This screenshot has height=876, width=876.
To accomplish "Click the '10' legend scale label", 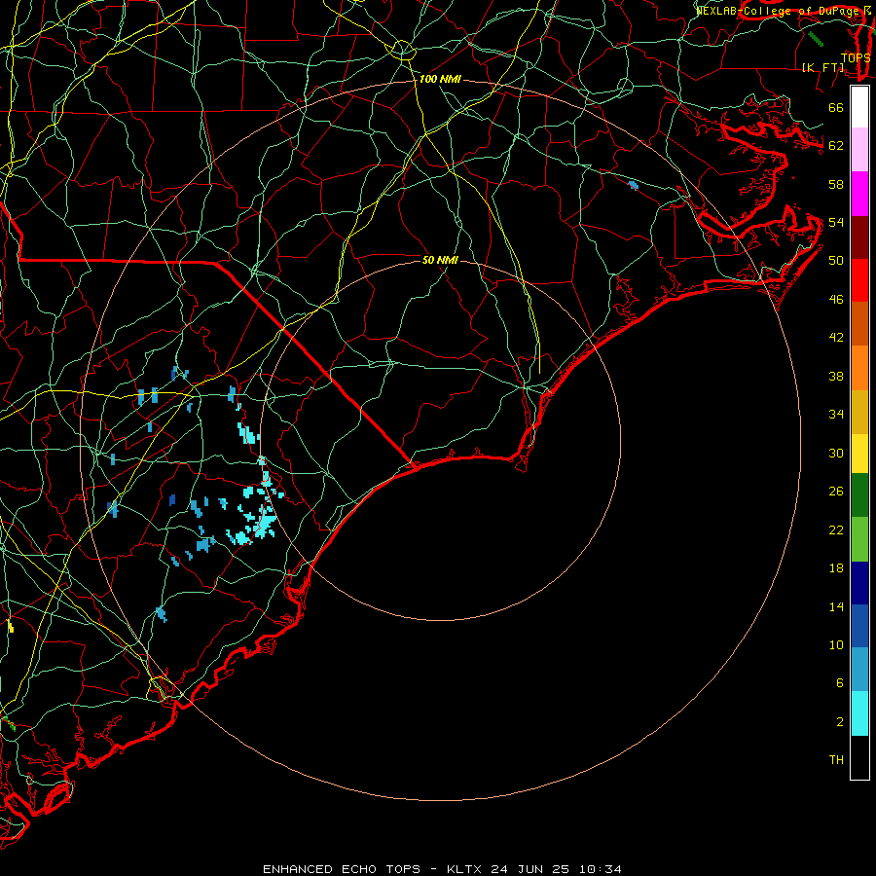I will tap(836, 645).
